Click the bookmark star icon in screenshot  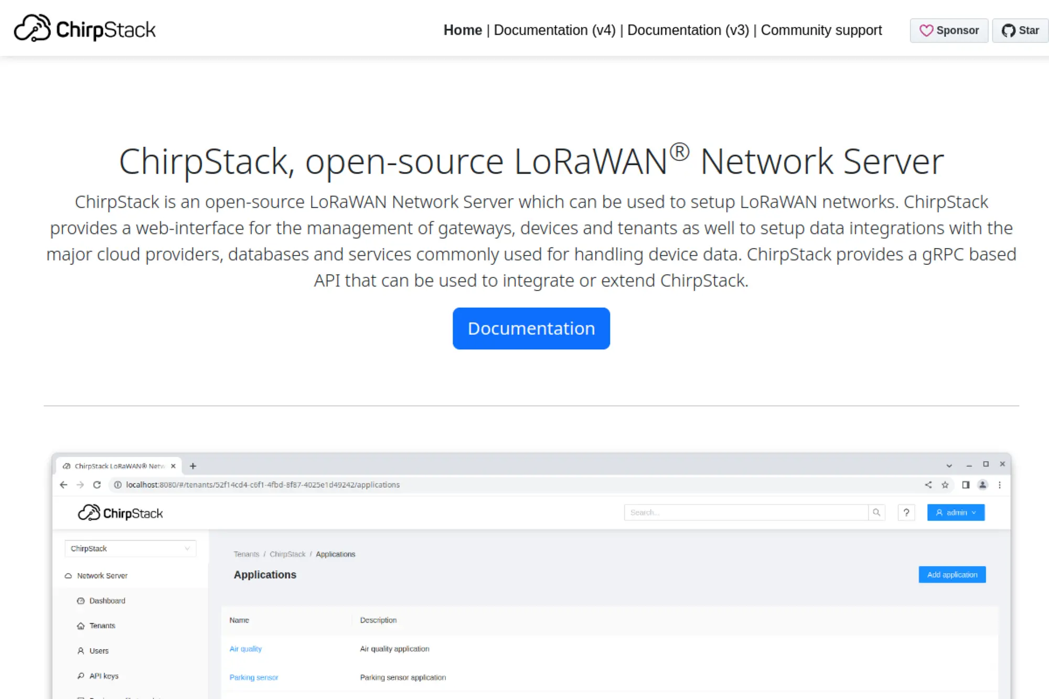[x=945, y=485]
